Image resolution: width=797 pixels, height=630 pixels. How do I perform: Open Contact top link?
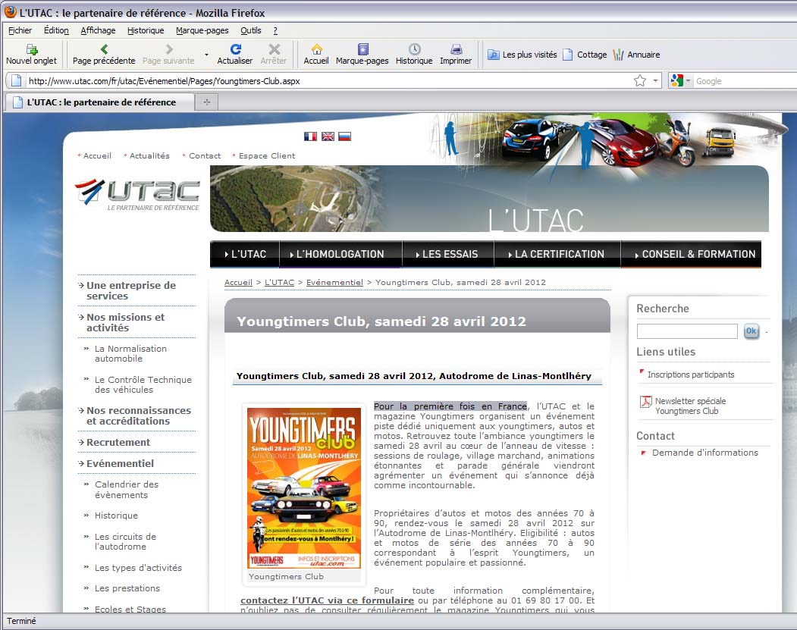pyautogui.click(x=205, y=155)
